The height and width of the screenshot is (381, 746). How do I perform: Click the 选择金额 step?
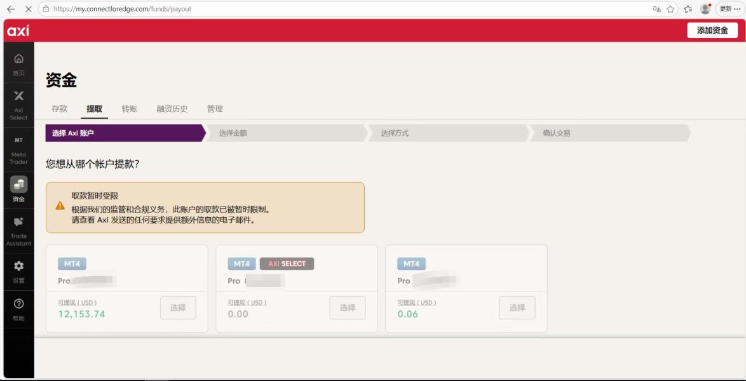pyautogui.click(x=287, y=133)
